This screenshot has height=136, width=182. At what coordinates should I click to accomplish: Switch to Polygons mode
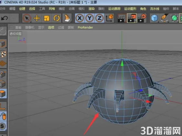(x=3, y=94)
